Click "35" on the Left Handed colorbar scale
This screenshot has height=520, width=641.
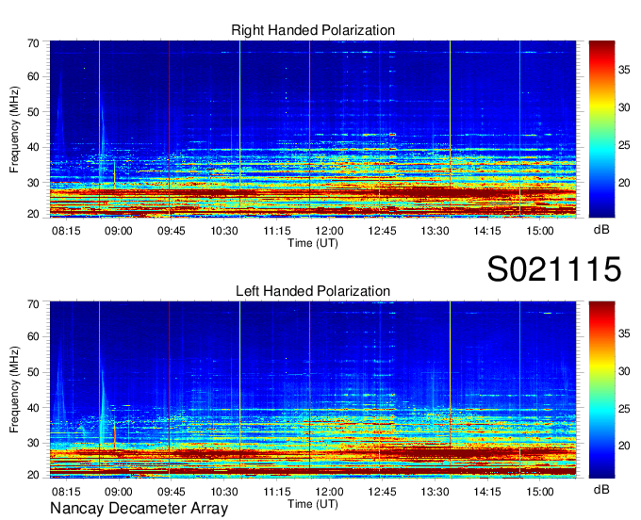click(624, 333)
